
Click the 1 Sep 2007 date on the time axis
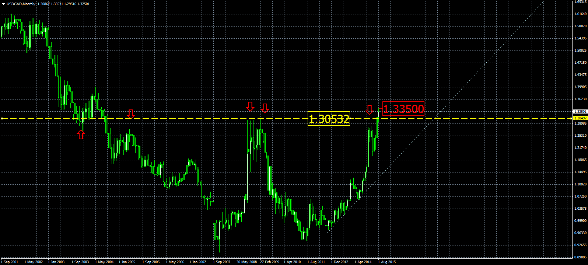pos(221,262)
